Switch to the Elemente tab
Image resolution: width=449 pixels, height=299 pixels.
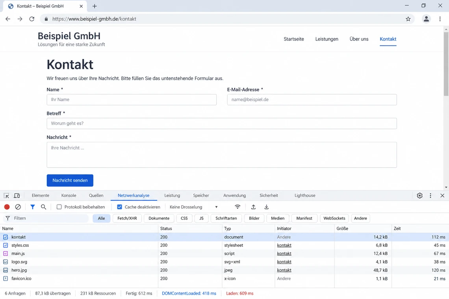pyautogui.click(x=41, y=196)
